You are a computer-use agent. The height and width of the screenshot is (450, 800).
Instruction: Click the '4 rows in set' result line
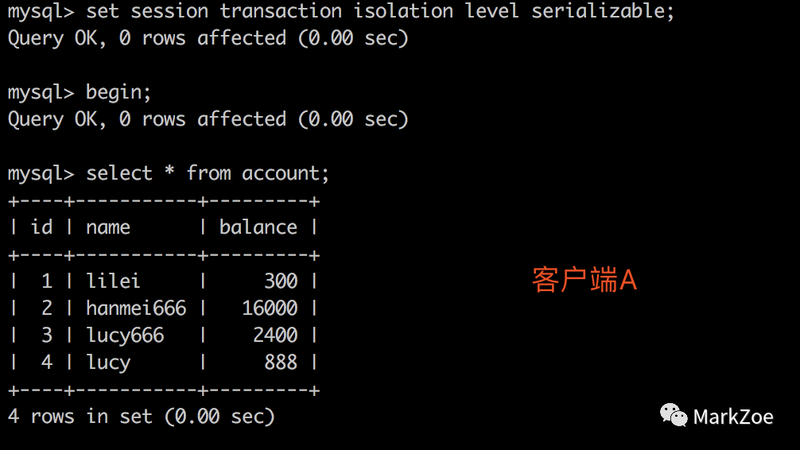[142, 417]
